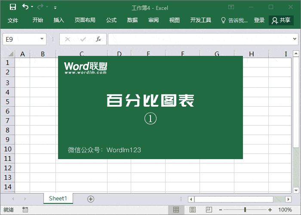The height and width of the screenshot is (215, 301).
Task: Click zoom in plus icon
Action: coord(270,209)
